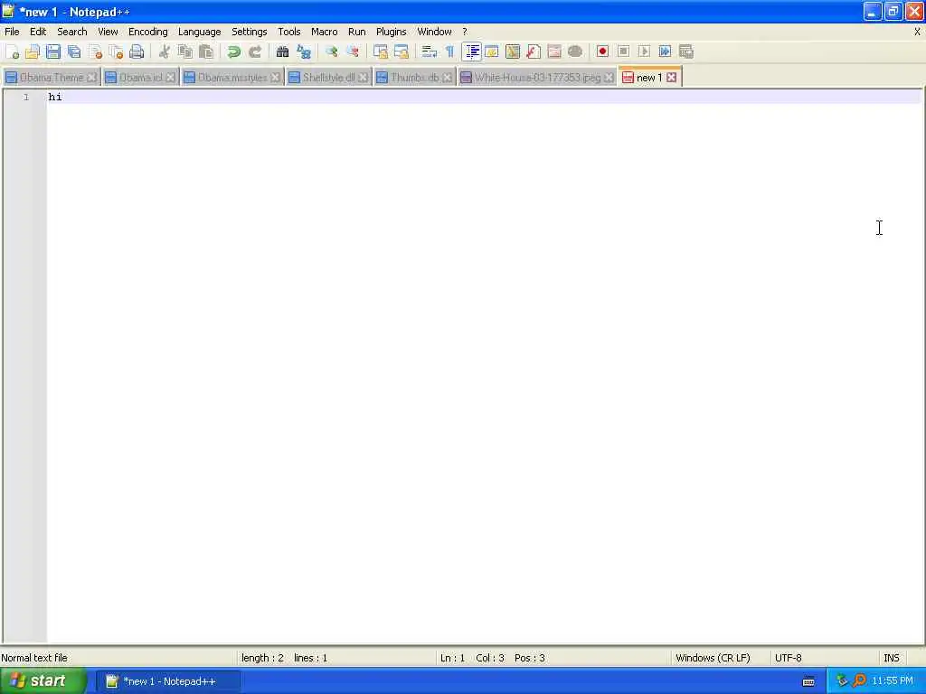Play back the recorded macro icon
This screenshot has height=694, width=926.
(644, 52)
